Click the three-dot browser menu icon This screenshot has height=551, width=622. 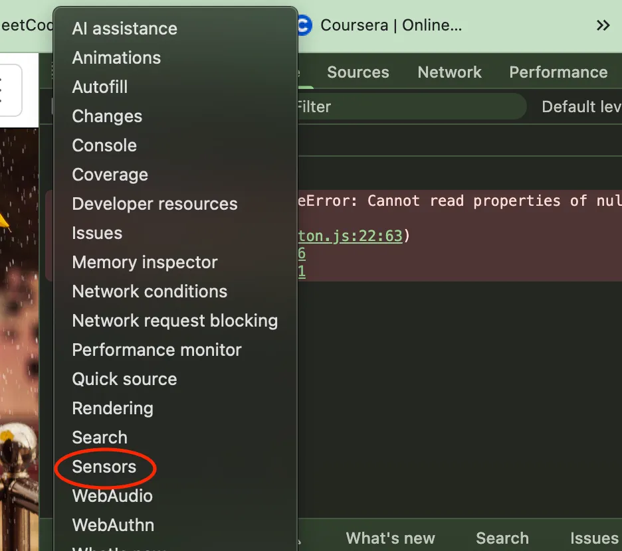(2, 90)
